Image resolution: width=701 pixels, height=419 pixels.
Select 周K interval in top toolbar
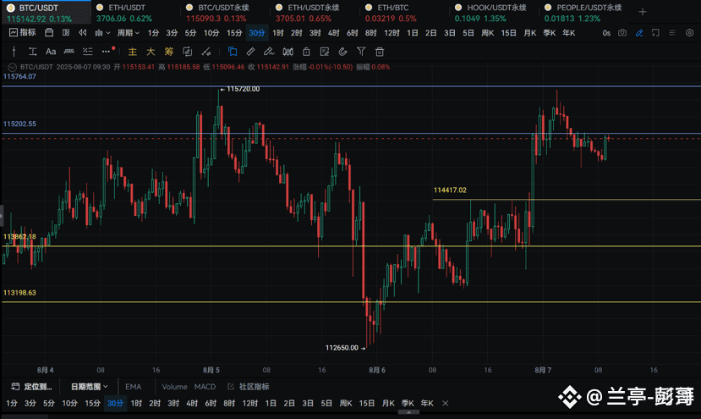(x=487, y=33)
